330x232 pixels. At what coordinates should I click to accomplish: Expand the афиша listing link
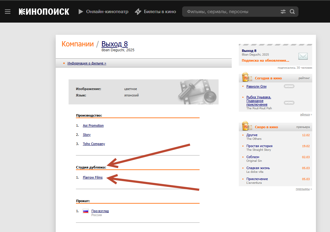[305, 114]
